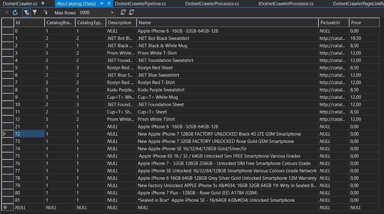
Task: Click 'Apple iPhone SE Unlocked 16/32/64/128GB' name
Action: (227, 171)
